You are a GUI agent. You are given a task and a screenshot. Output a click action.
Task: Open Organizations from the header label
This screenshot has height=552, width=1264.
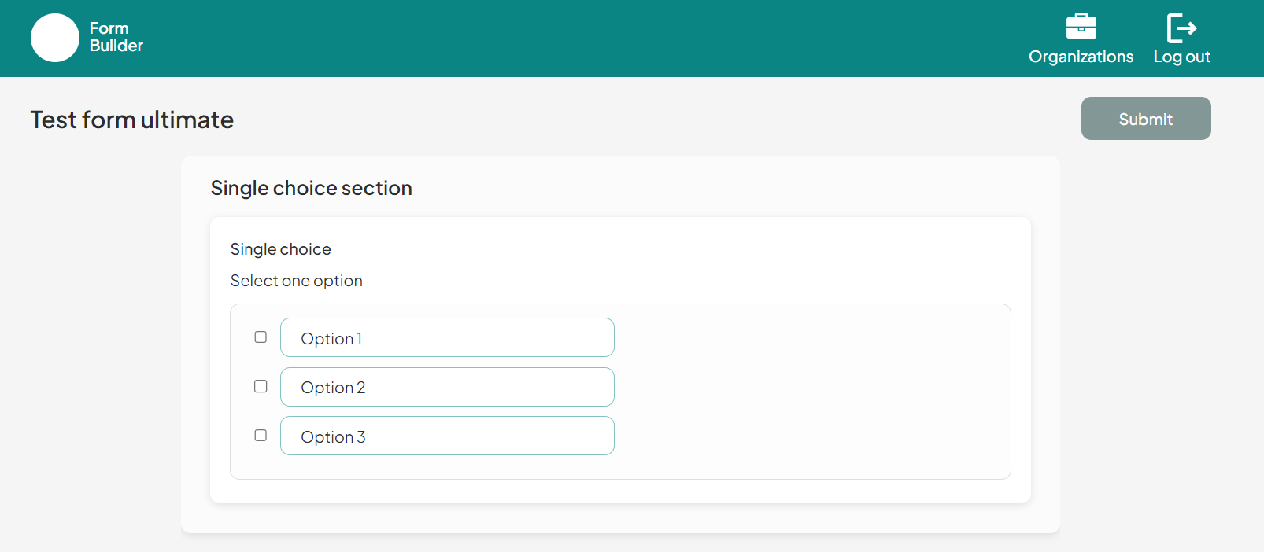click(x=1081, y=57)
